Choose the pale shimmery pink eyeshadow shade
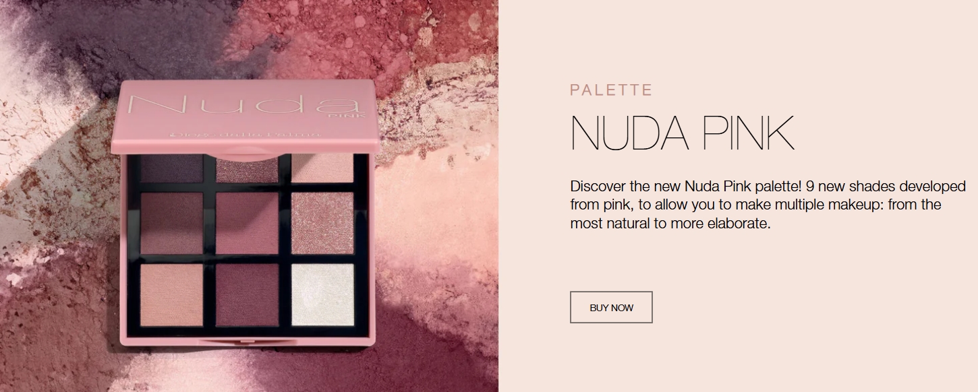 [x=322, y=168]
